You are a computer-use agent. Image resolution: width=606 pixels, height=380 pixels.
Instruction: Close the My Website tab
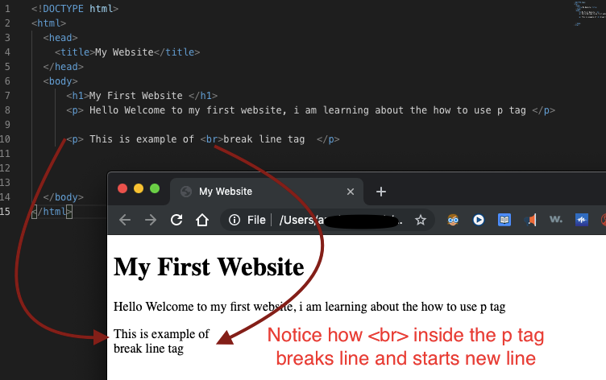(351, 192)
